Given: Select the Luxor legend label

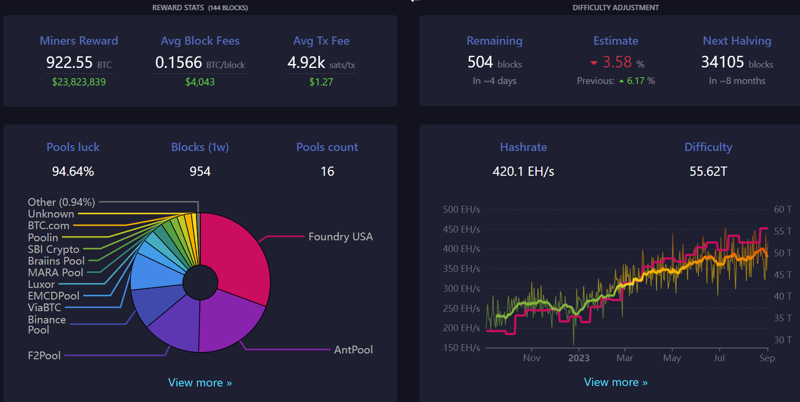Looking at the screenshot, I should pos(41,284).
